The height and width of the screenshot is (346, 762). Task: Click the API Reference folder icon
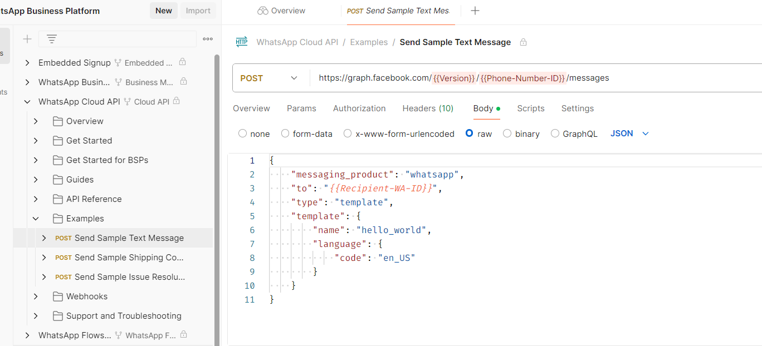coord(57,199)
